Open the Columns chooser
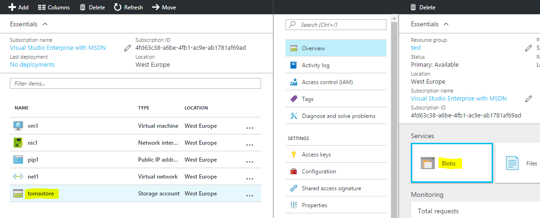This screenshot has height=218, width=540. (54, 7)
